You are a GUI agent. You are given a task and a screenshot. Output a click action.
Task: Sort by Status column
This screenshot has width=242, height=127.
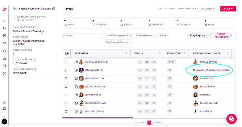click(x=160, y=53)
